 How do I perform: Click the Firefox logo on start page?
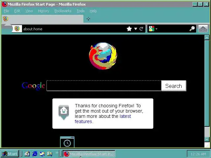[103, 56]
